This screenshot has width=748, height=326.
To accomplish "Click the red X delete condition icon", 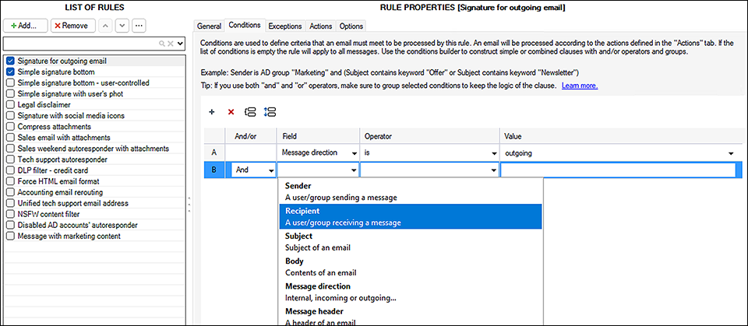I will coord(231,112).
